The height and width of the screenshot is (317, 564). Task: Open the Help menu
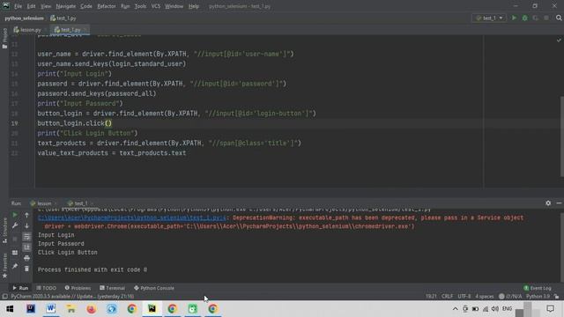(x=194, y=6)
